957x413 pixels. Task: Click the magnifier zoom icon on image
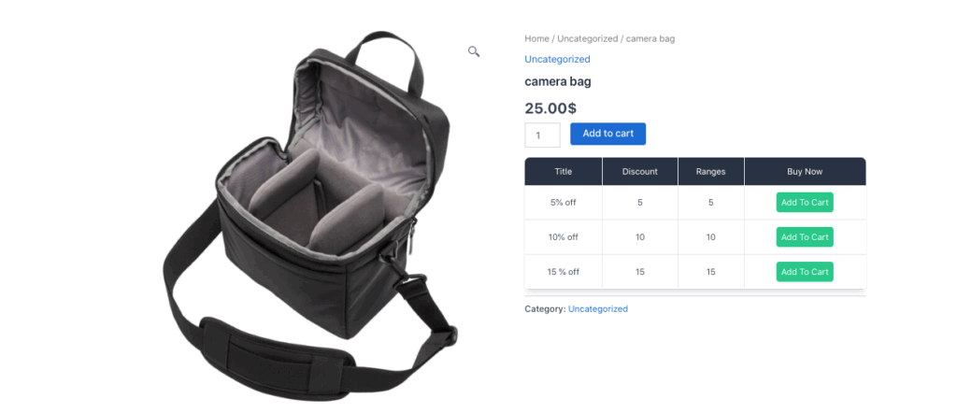(474, 51)
